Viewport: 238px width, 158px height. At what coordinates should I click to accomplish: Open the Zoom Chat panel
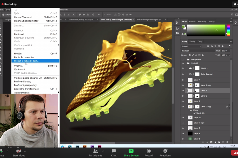pyautogui.click(x=114, y=153)
